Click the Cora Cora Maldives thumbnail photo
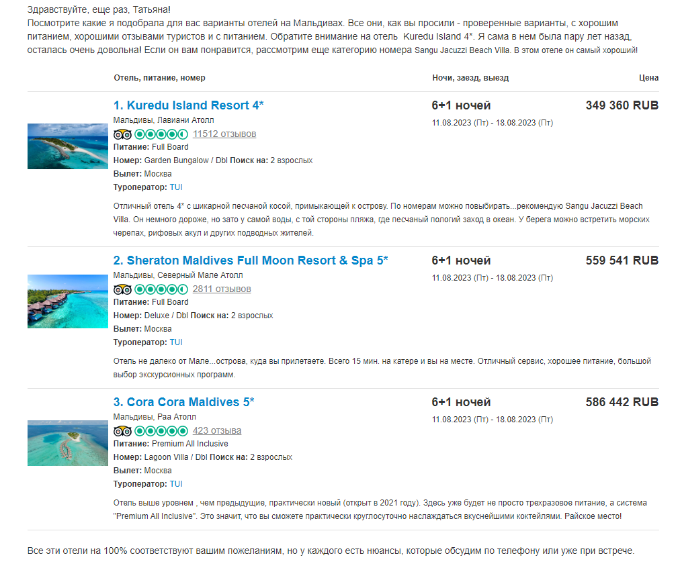 click(x=68, y=443)
